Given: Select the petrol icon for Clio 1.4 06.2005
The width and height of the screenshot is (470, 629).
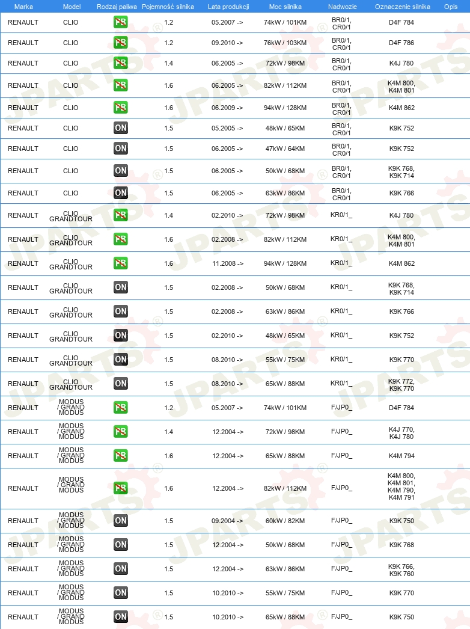Looking at the screenshot, I should pos(121,63).
